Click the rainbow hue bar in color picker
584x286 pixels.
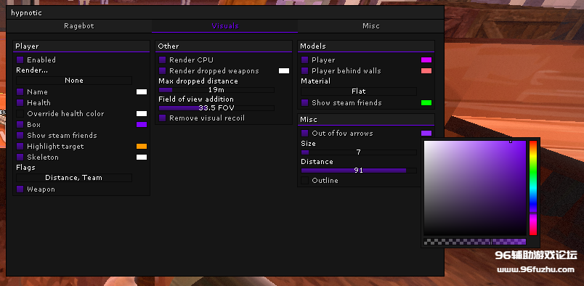tap(533, 188)
